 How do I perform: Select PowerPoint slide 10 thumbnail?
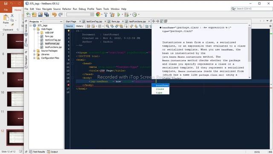point(15,99)
